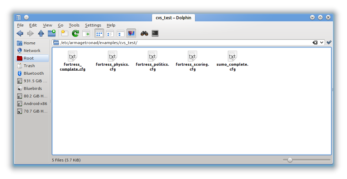Open the View menu
Viewport: 347px width, 179px height.
tap(48, 25)
